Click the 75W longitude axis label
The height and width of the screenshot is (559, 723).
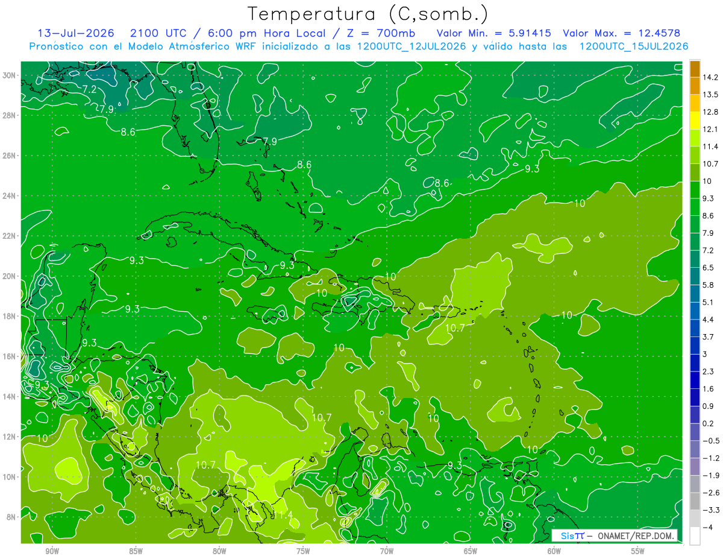[x=303, y=552]
